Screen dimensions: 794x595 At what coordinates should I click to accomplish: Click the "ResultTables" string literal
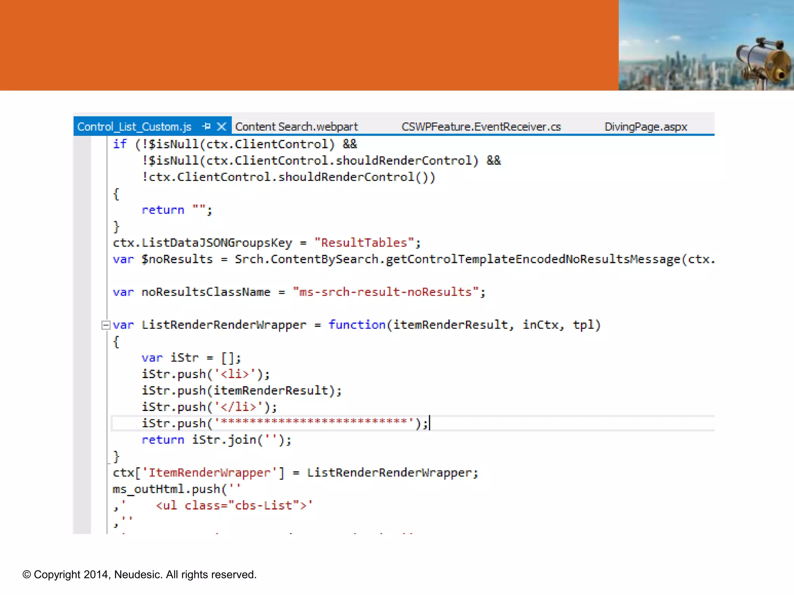point(364,243)
